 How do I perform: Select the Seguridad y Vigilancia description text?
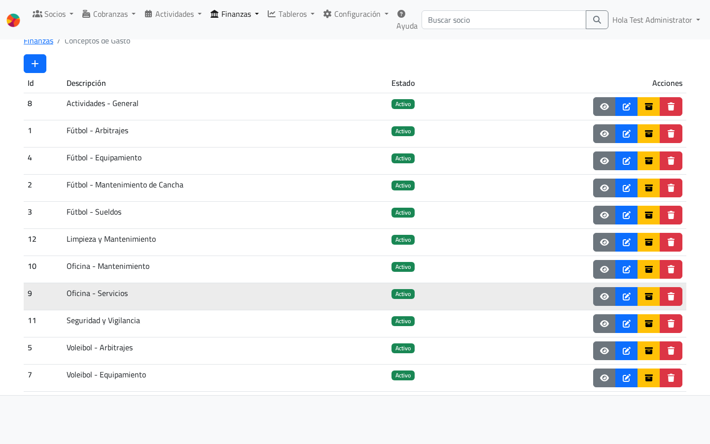click(x=103, y=321)
